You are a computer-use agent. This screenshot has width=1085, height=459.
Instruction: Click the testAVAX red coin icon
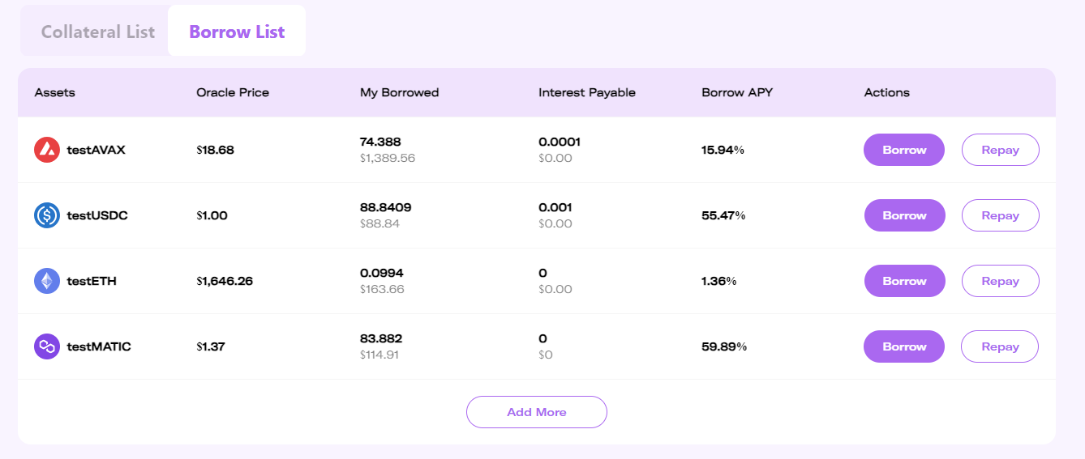coord(47,150)
